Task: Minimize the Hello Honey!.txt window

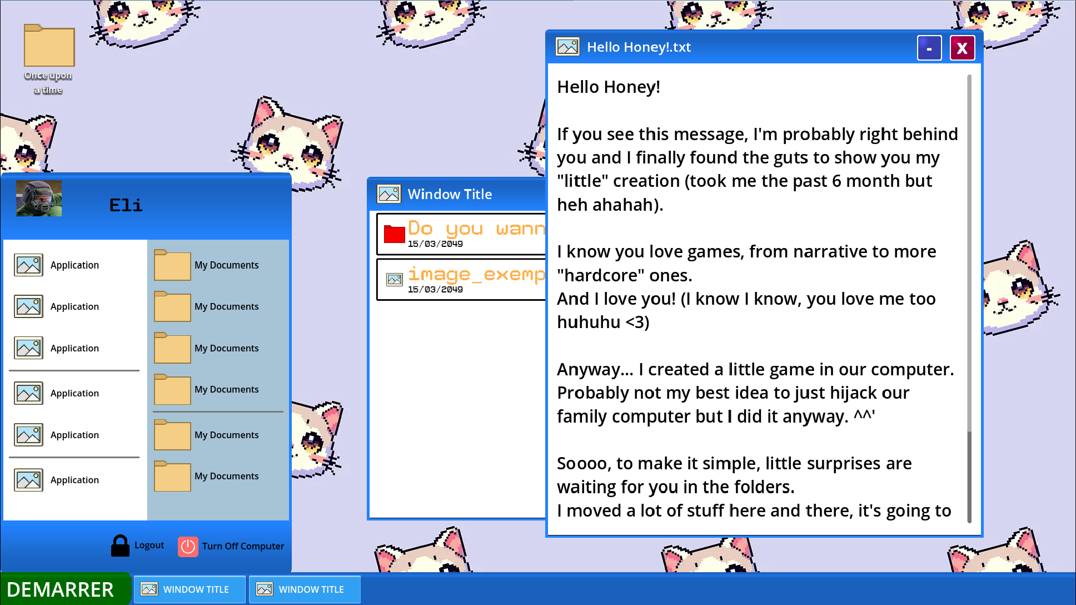Action: [x=929, y=48]
